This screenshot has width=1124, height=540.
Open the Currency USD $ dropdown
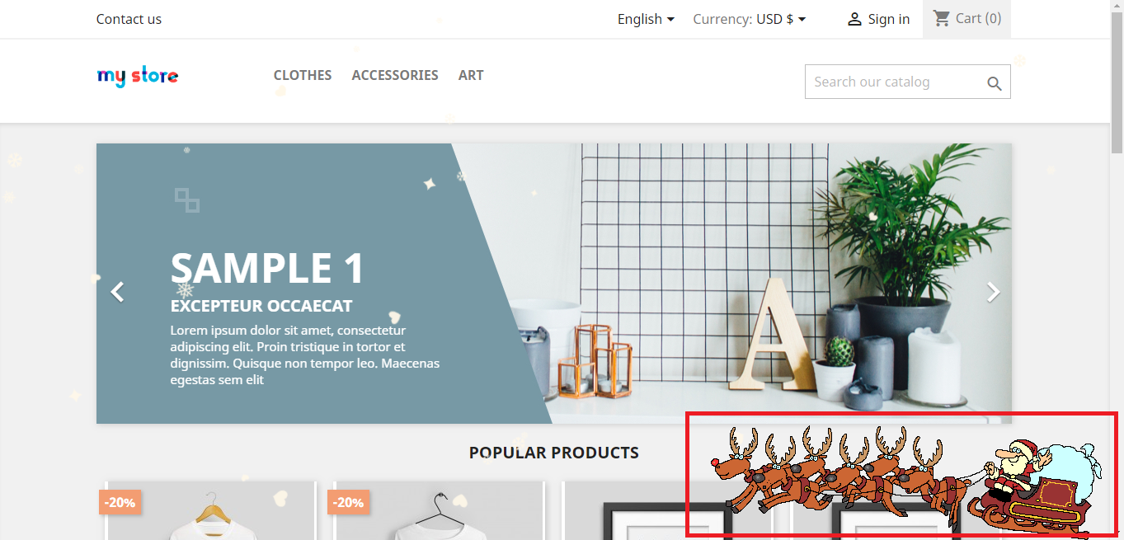pyautogui.click(x=750, y=19)
